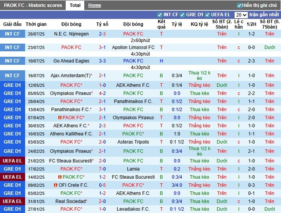Click the Ajax Amsterdam(T) team name

click(71, 76)
